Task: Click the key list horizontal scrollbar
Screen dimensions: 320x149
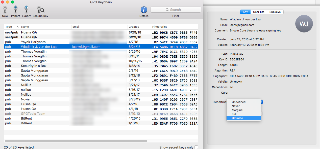Action: tap(76, 141)
